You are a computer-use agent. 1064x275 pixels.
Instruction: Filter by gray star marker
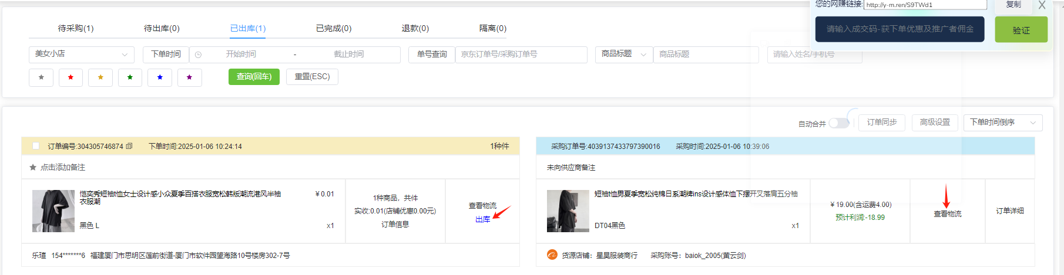(x=41, y=77)
